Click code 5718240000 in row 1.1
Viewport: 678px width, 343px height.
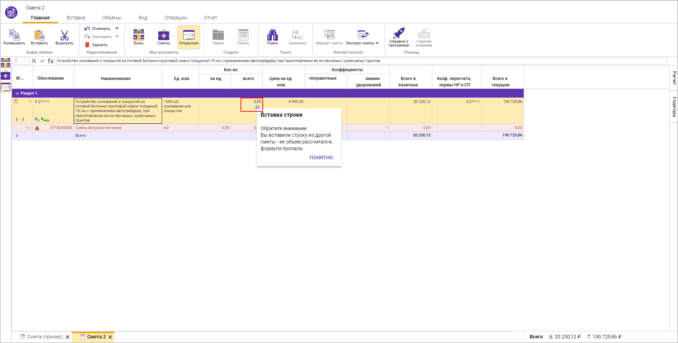coord(61,128)
